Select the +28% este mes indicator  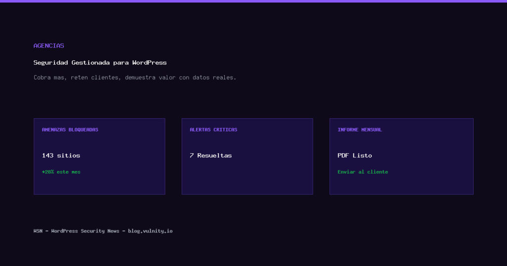point(61,172)
